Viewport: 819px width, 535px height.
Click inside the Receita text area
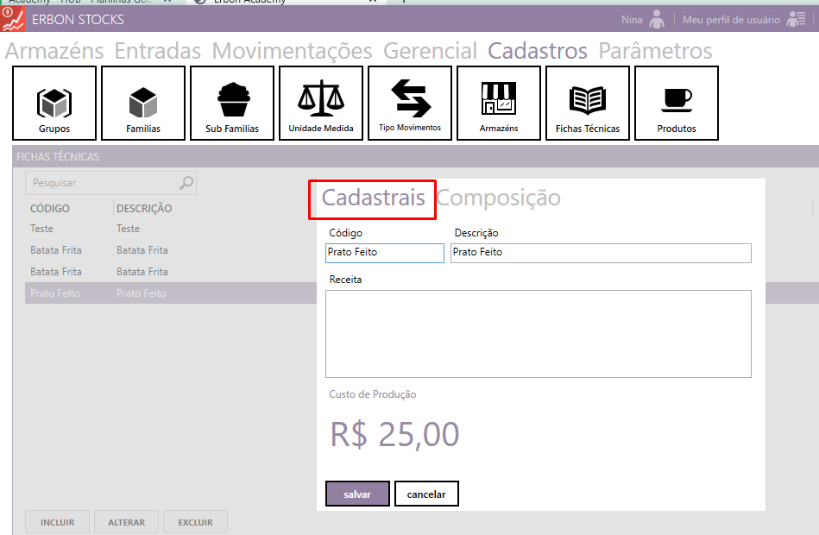(x=538, y=333)
